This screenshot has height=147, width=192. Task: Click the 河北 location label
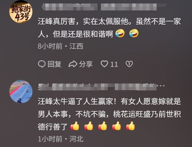76,139
